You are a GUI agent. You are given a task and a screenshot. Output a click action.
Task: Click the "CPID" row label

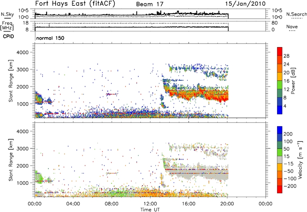point(8,36)
